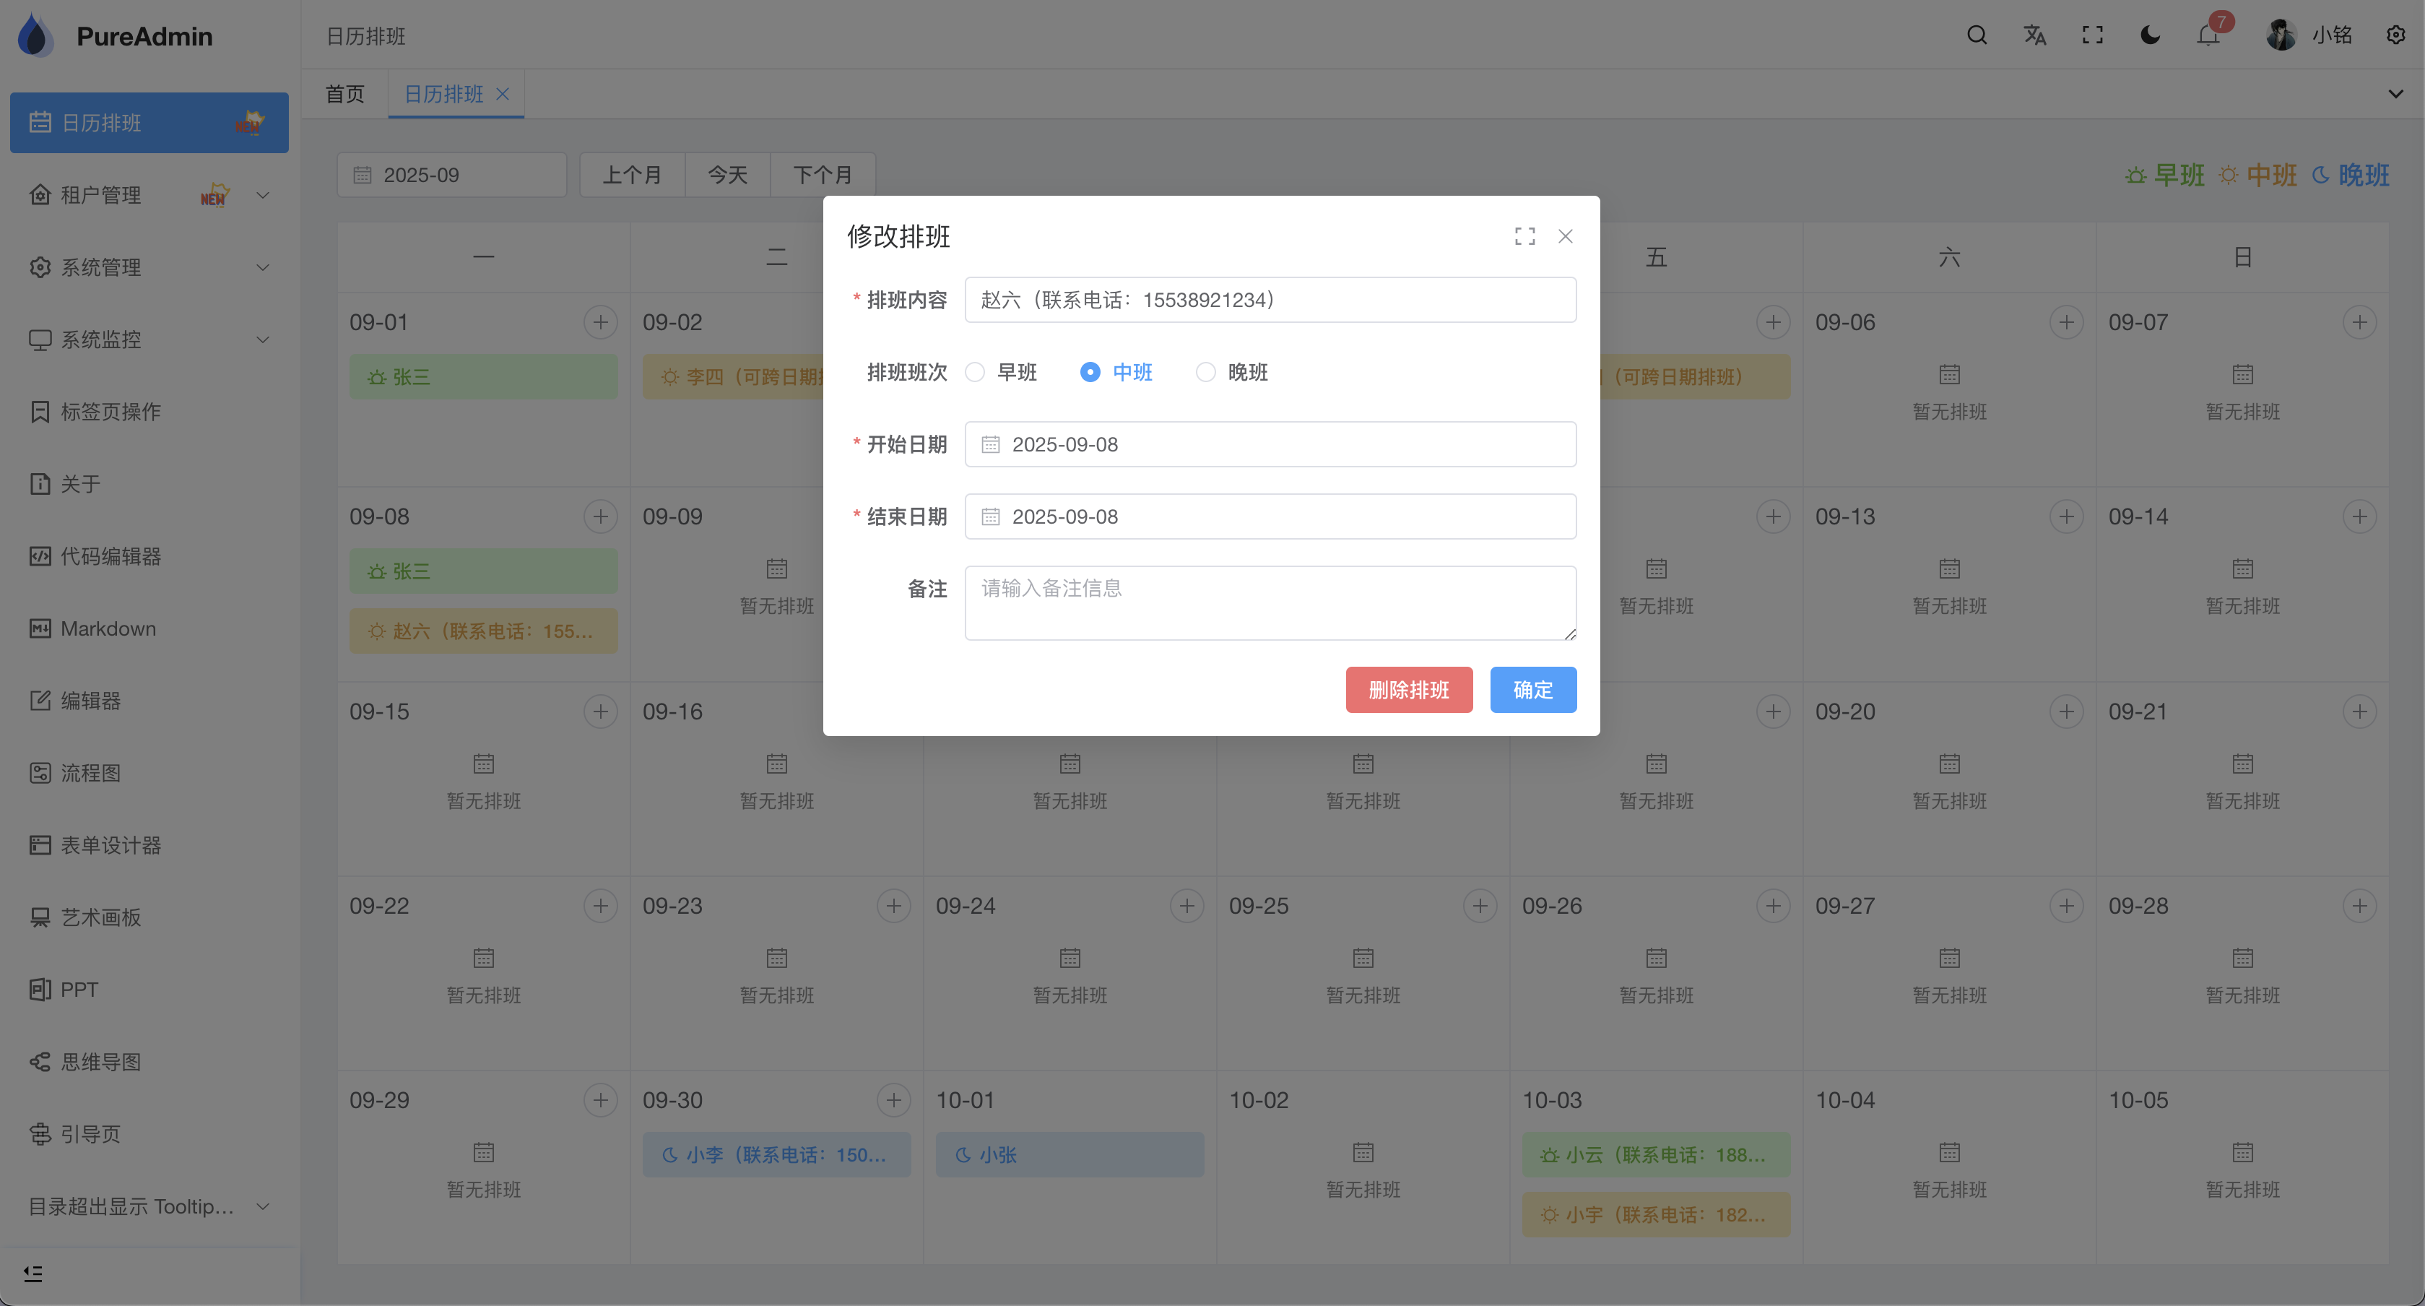Select the 晚班 radio option
The image size is (2425, 1306).
tap(1205, 373)
